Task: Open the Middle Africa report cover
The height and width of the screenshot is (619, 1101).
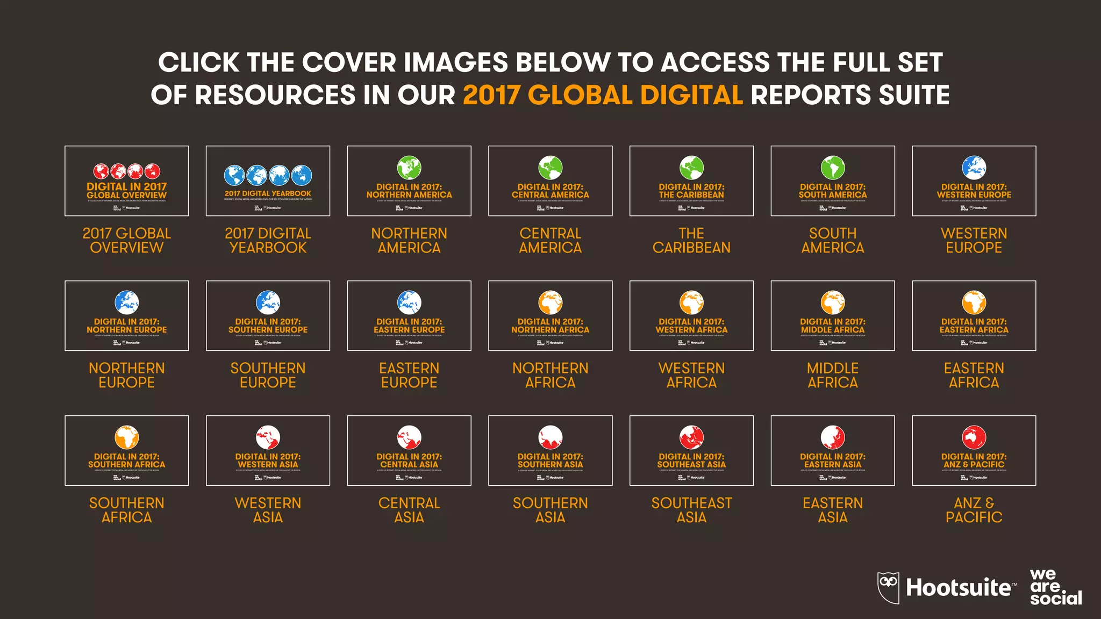Action: click(833, 316)
